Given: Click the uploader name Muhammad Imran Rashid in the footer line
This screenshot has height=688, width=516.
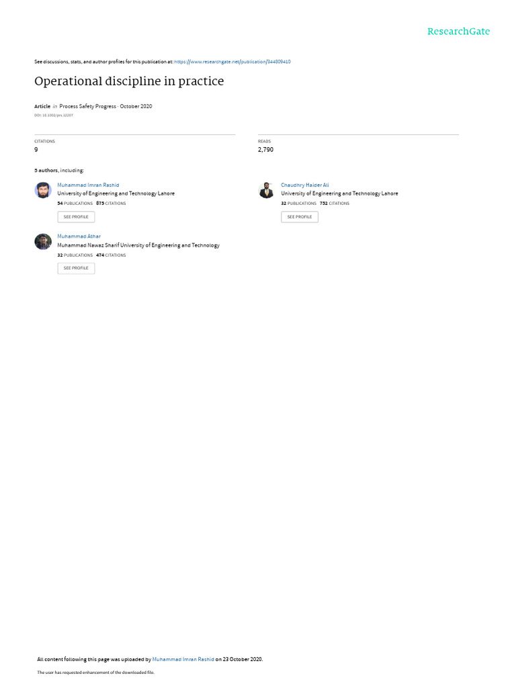Looking at the screenshot, I should pos(183,659).
